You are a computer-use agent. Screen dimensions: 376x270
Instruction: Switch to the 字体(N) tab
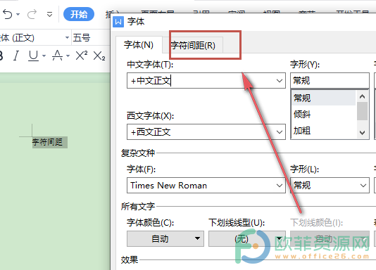[x=139, y=45]
